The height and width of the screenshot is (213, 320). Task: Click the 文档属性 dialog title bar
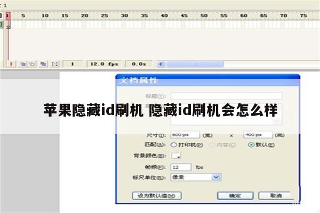pyautogui.click(x=208, y=80)
